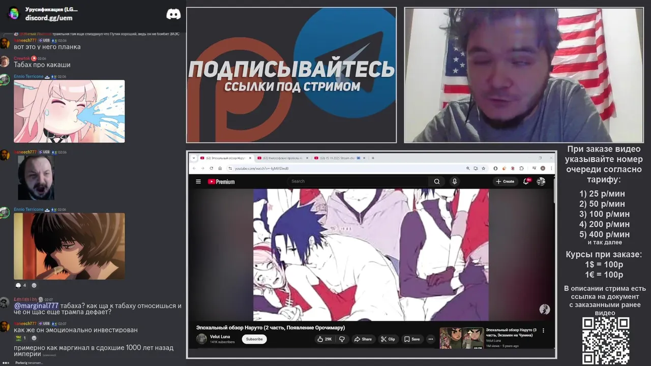The image size is (651, 366).
Task: Go back in the browser
Action: pyautogui.click(x=194, y=168)
